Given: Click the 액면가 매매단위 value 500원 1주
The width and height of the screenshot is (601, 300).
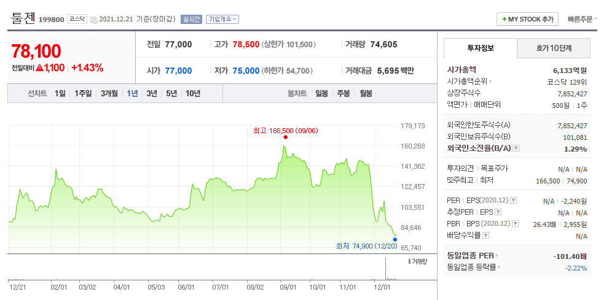Looking at the screenshot, I should click(570, 106).
